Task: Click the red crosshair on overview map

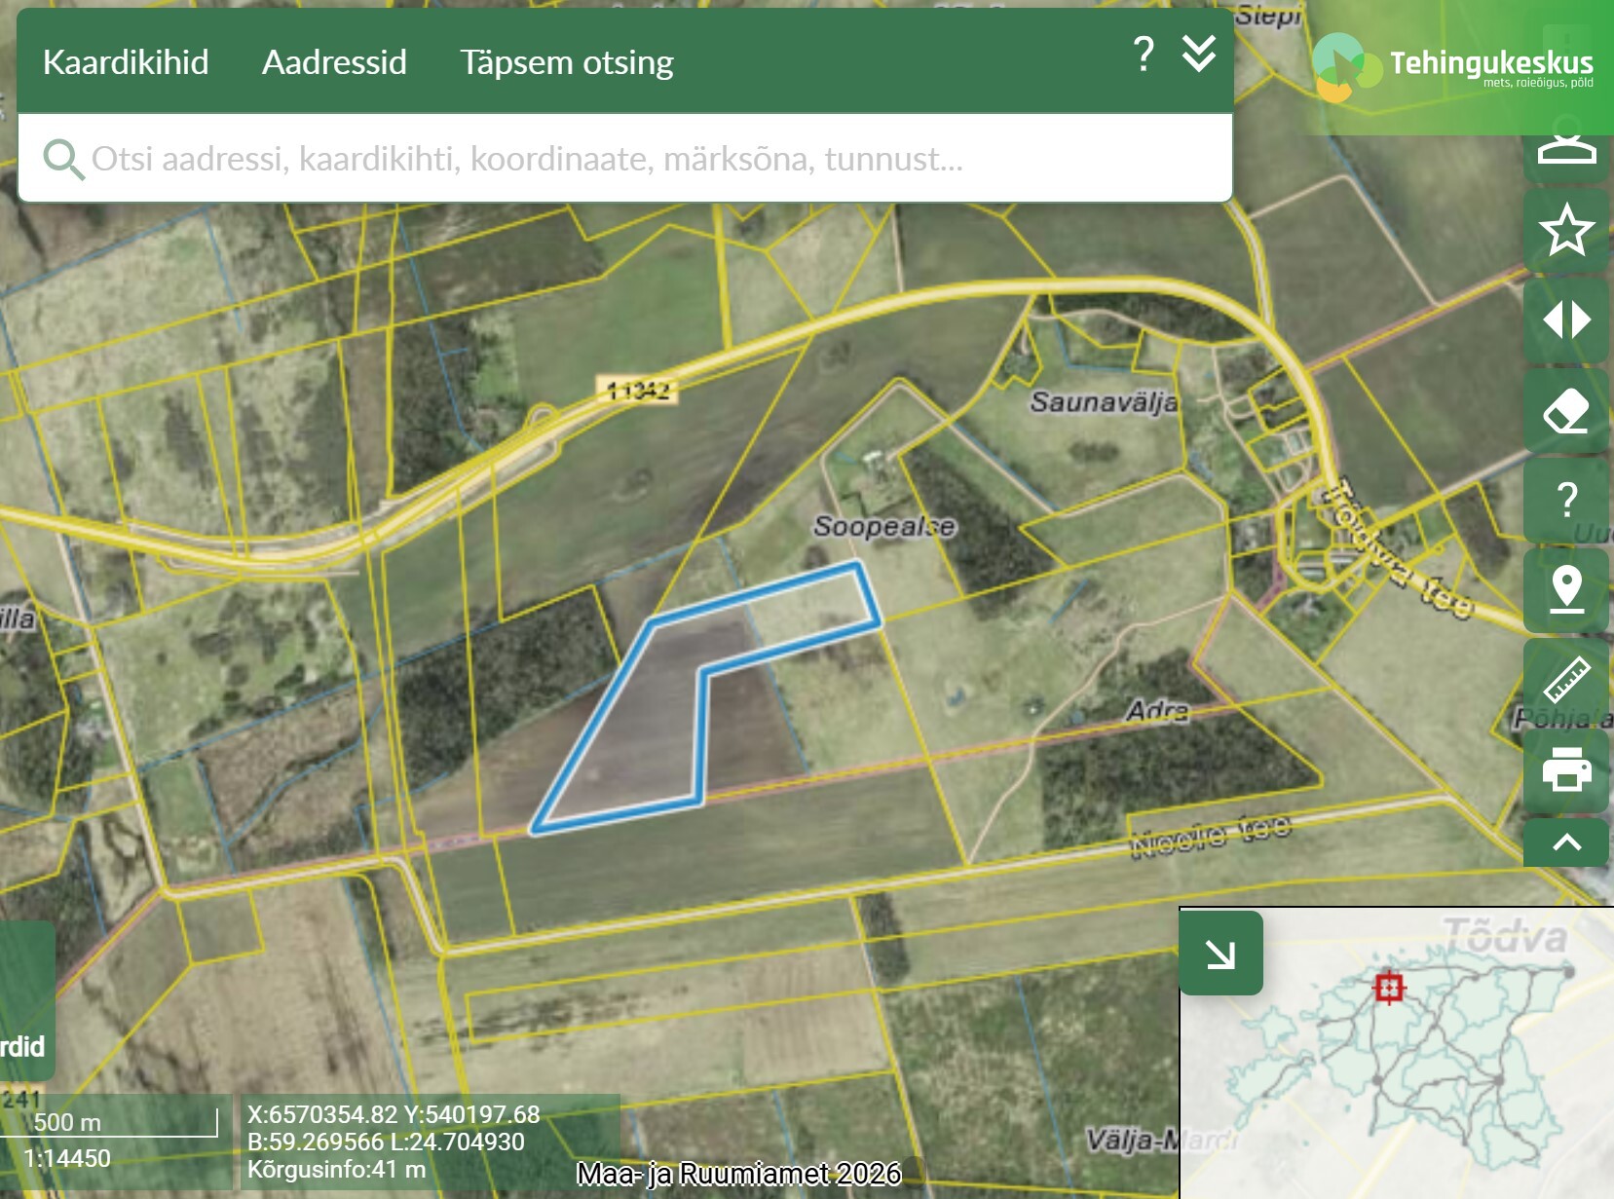Action: pos(1388,988)
